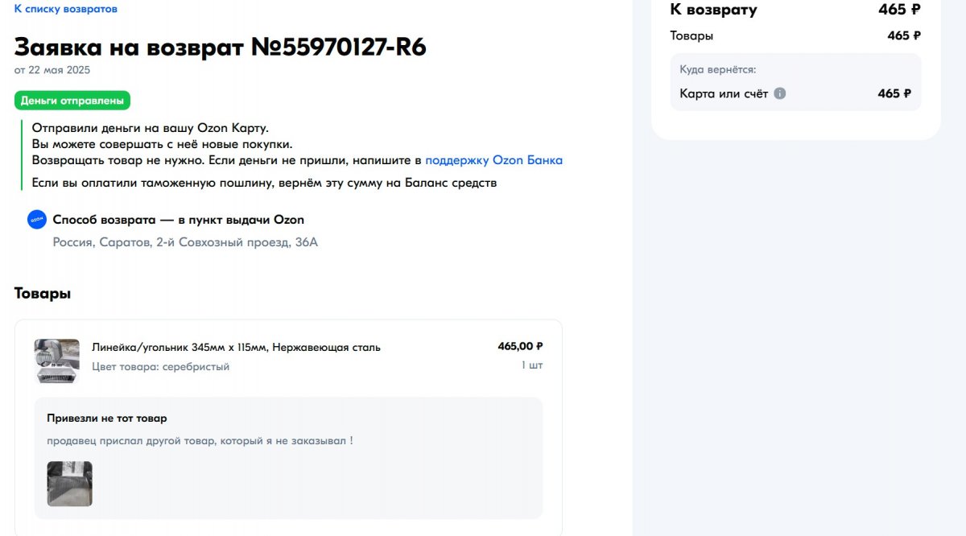966x536 pixels.
Task: Open the "поддержку Ozon Банка" link
Action: click(493, 160)
